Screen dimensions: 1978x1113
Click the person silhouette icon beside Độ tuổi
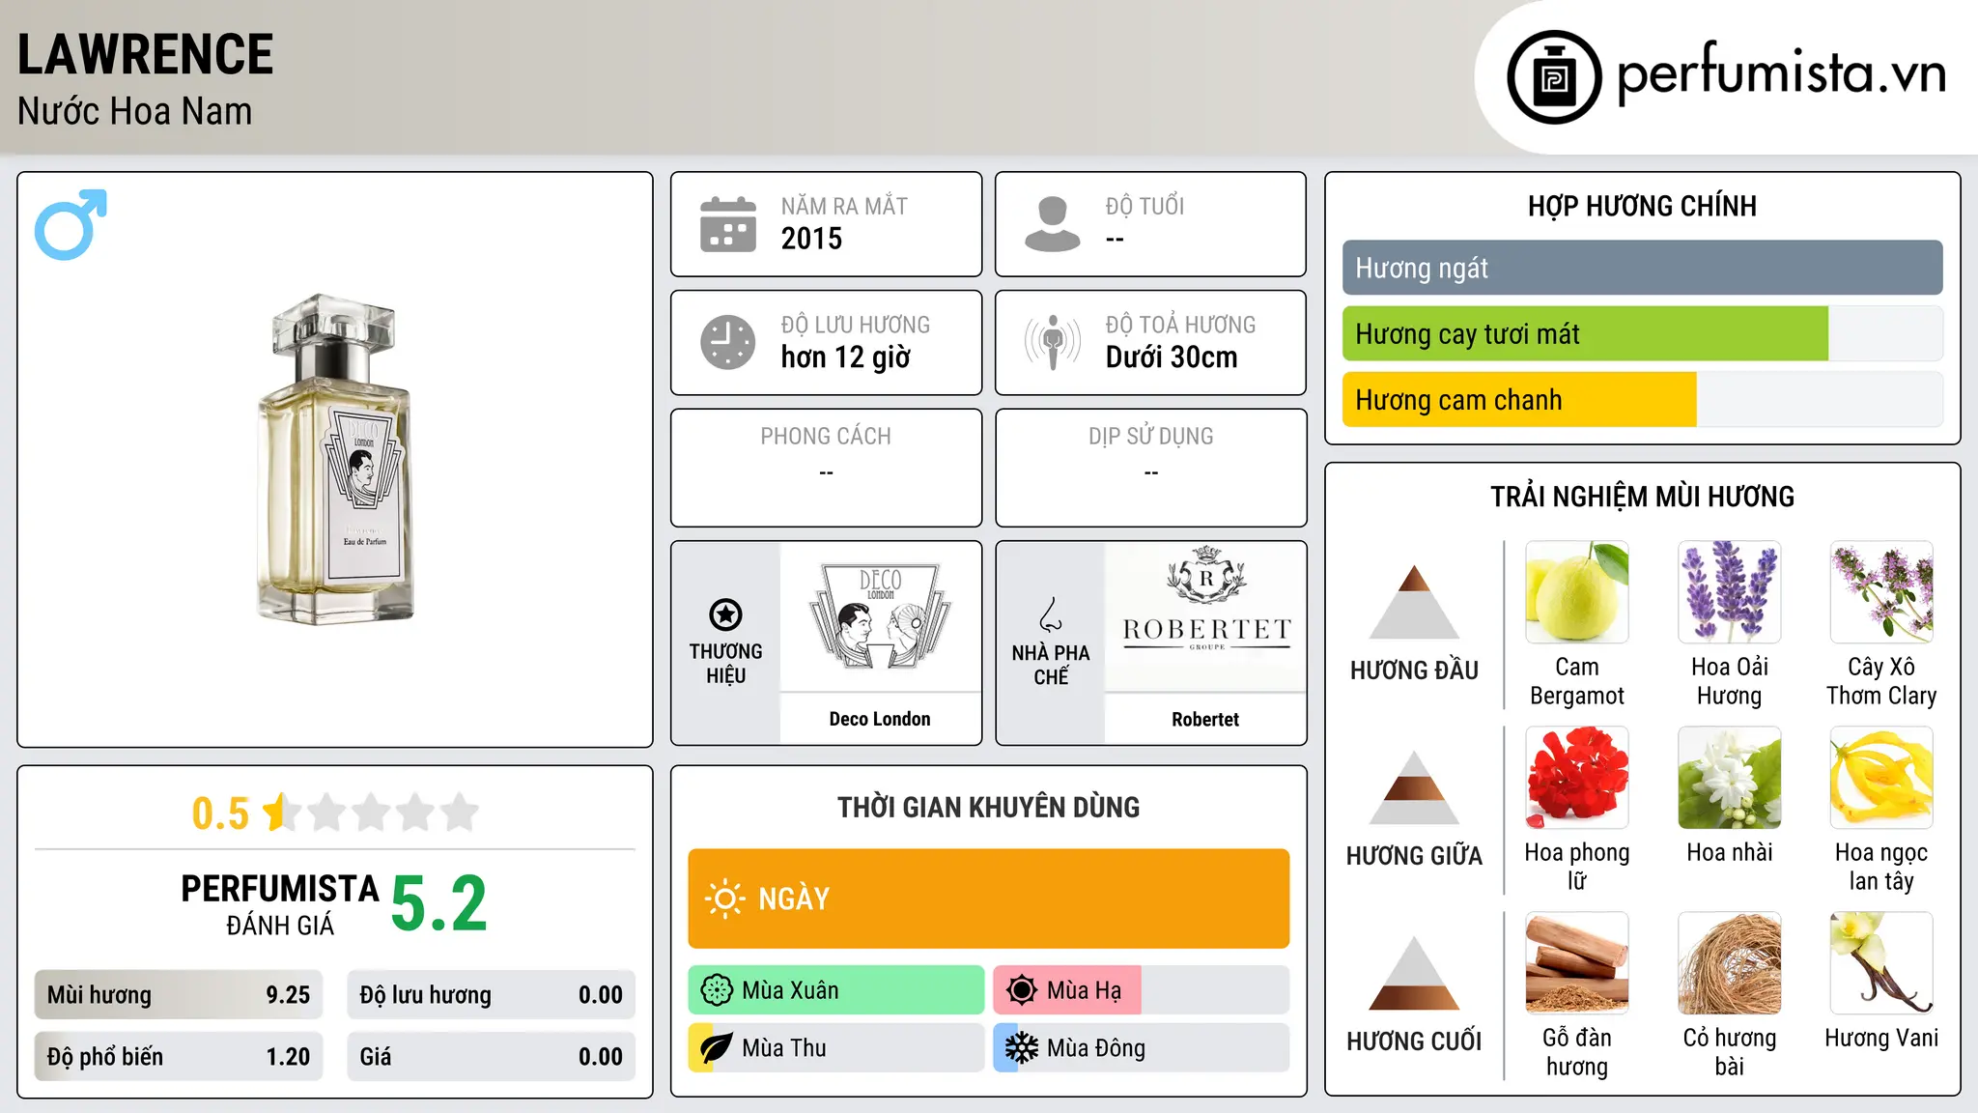pyautogui.click(x=1053, y=224)
